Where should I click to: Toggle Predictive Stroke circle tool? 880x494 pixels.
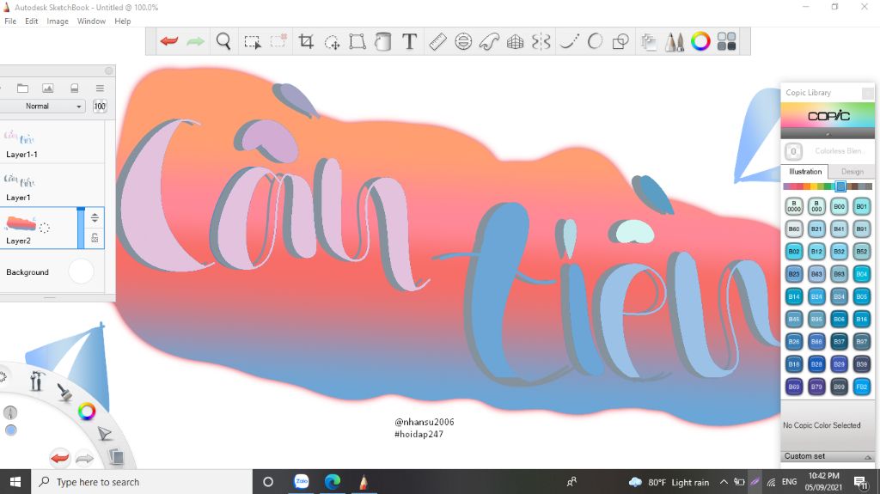pos(595,41)
